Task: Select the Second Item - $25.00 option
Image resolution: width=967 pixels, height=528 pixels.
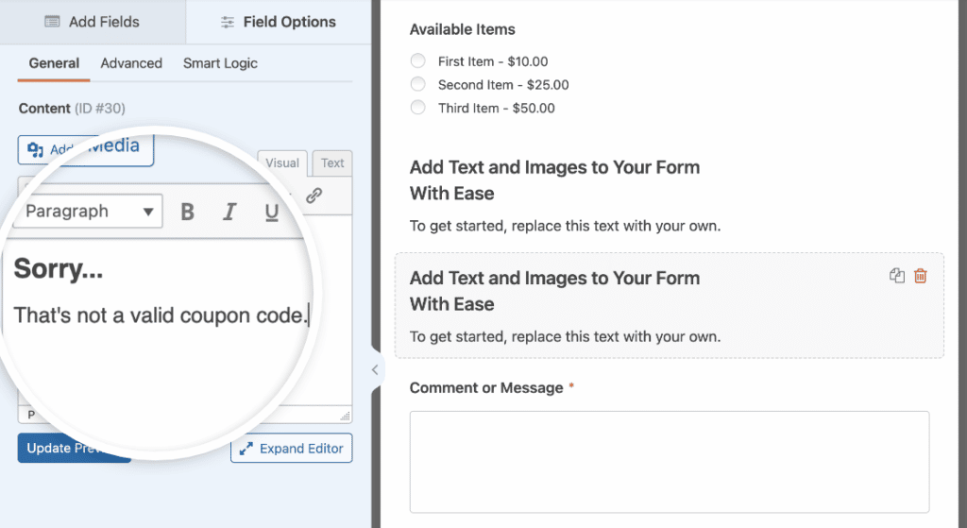Action: (x=418, y=85)
